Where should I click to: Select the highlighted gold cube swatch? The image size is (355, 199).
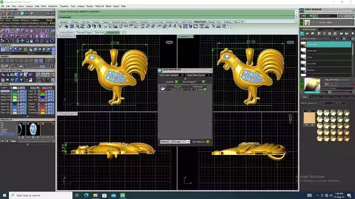pos(326,125)
